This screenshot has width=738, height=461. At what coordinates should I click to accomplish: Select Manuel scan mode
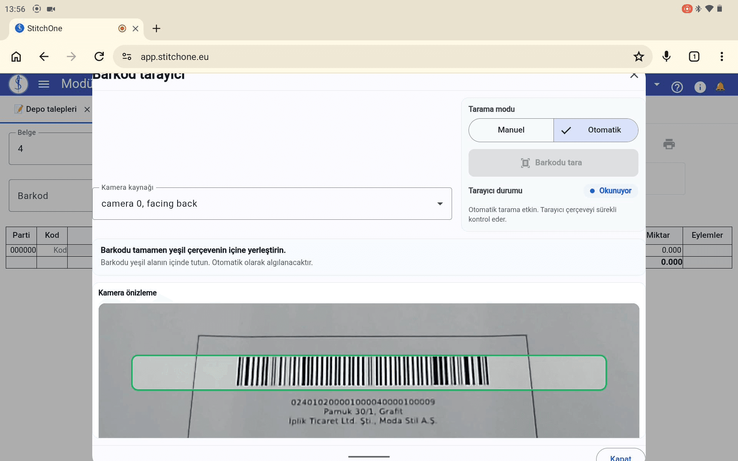tap(511, 130)
